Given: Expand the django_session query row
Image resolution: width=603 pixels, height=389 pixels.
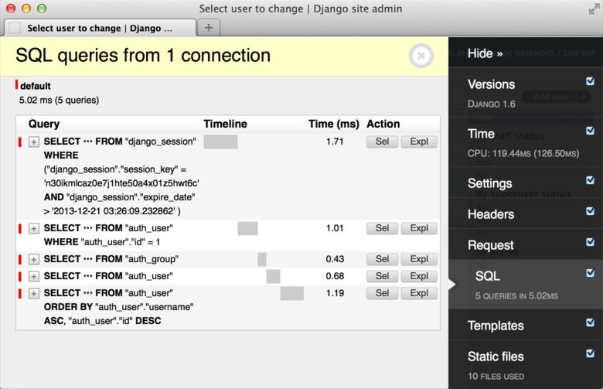Looking at the screenshot, I should [34, 142].
